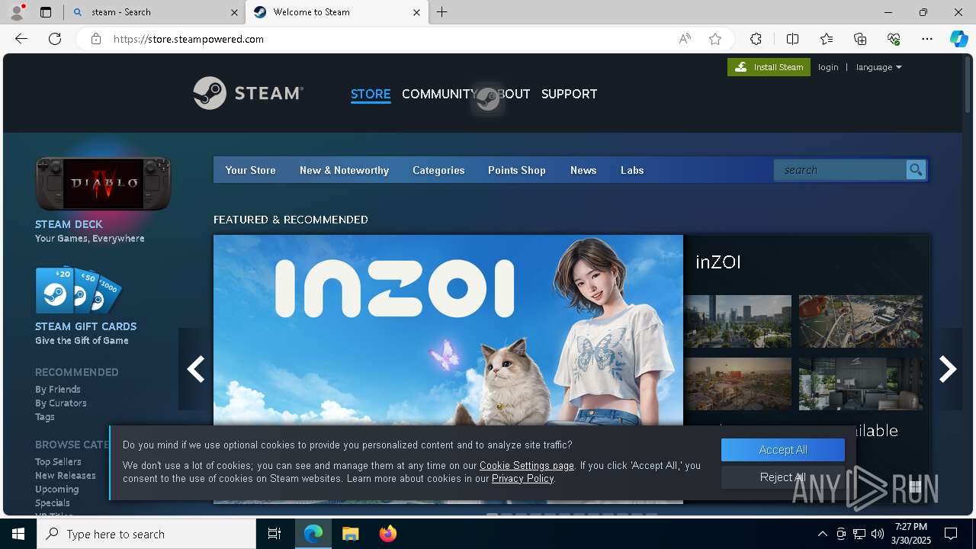View inZOI roller coaster screenshot thumbnail
Screen dimensions: 976x549
point(861,321)
